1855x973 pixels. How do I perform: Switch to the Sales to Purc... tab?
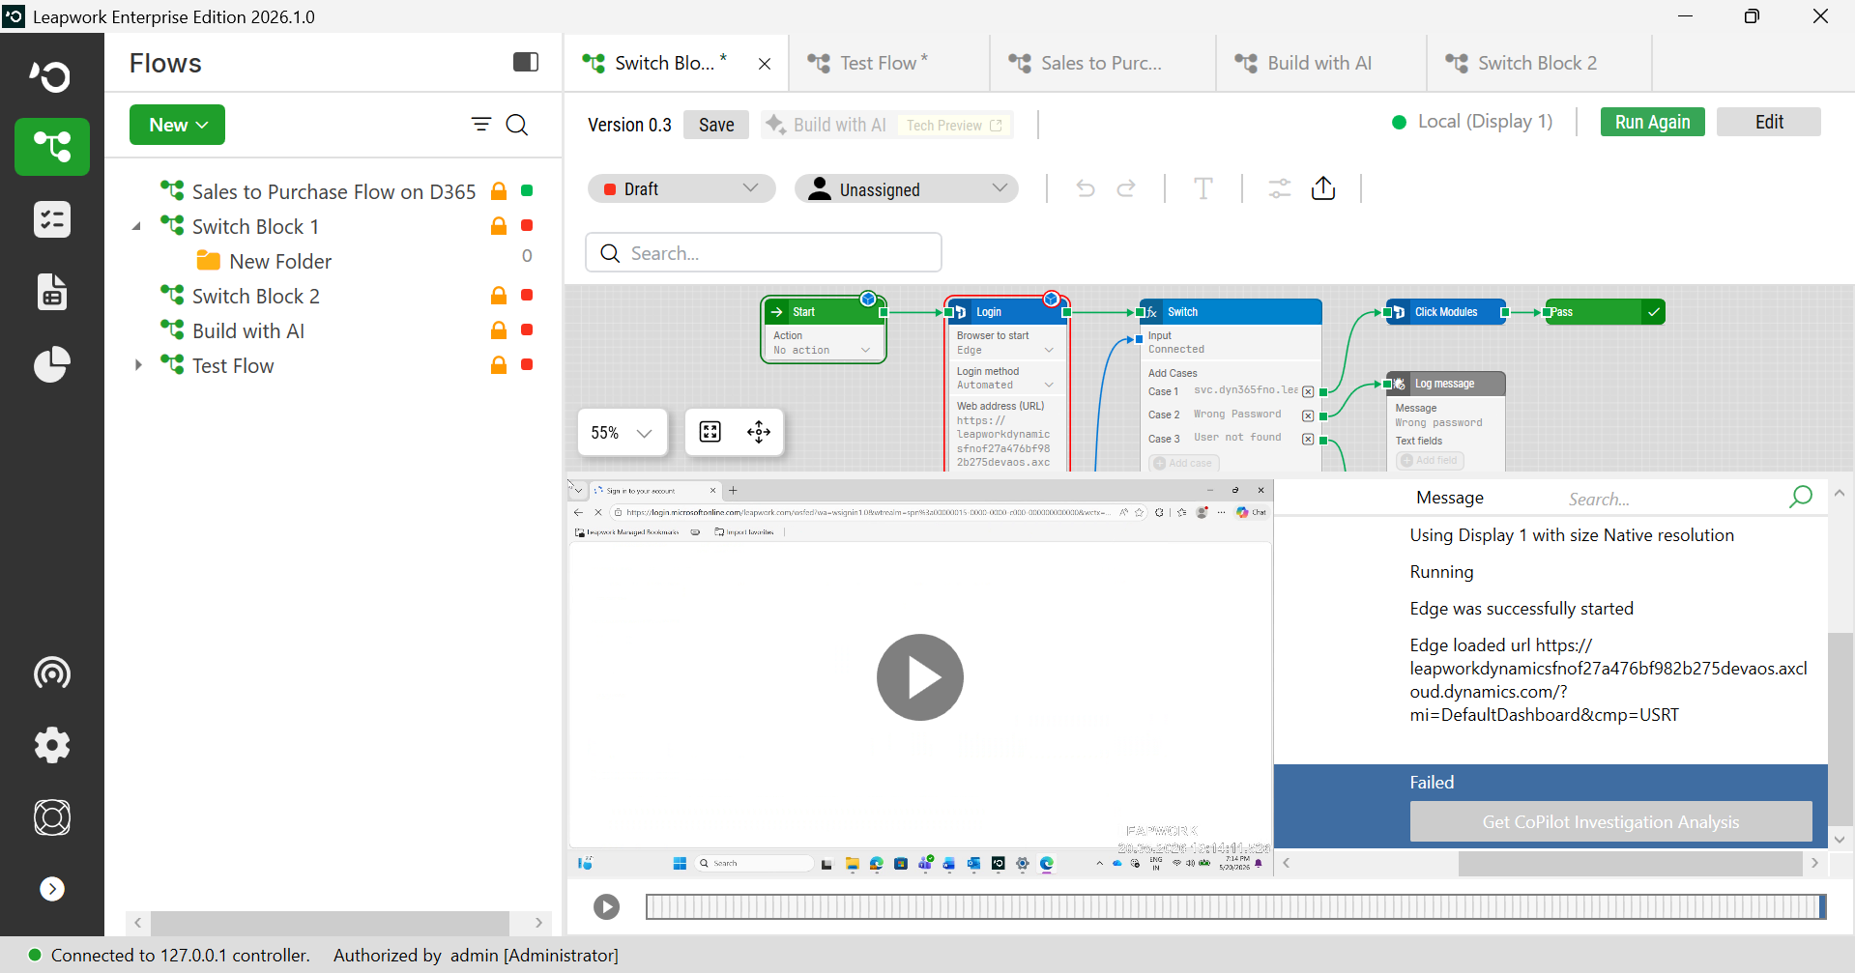click(x=1101, y=63)
